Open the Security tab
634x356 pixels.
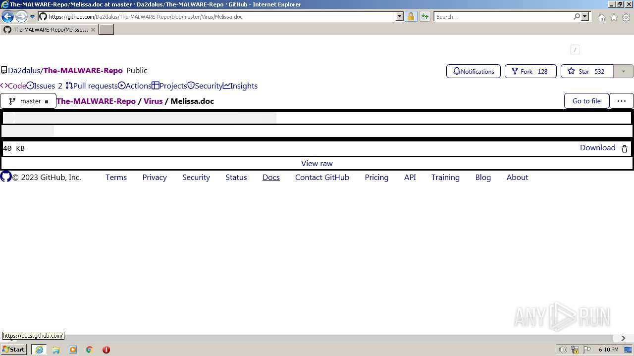[x=205, y=86]
